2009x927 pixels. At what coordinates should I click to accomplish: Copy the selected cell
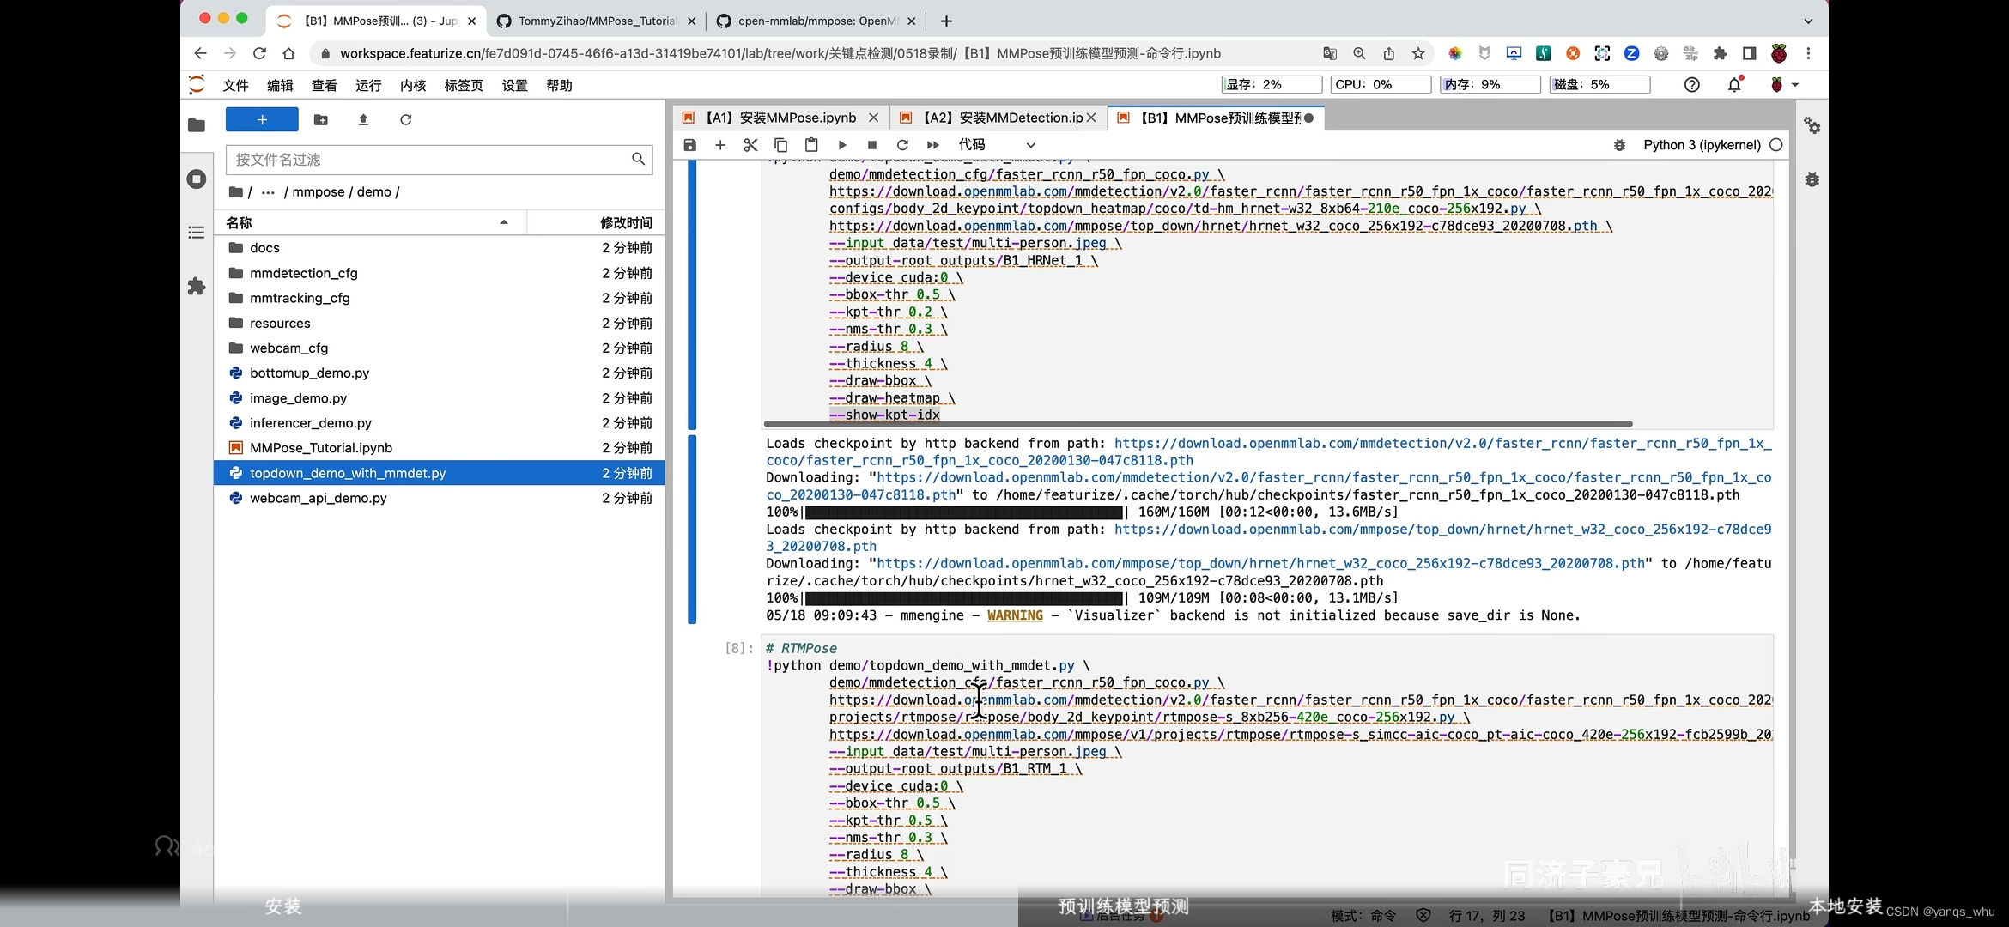(780, 145)
